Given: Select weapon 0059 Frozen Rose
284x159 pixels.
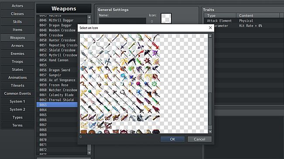Looking at the screenshot, I should (57, 85).
